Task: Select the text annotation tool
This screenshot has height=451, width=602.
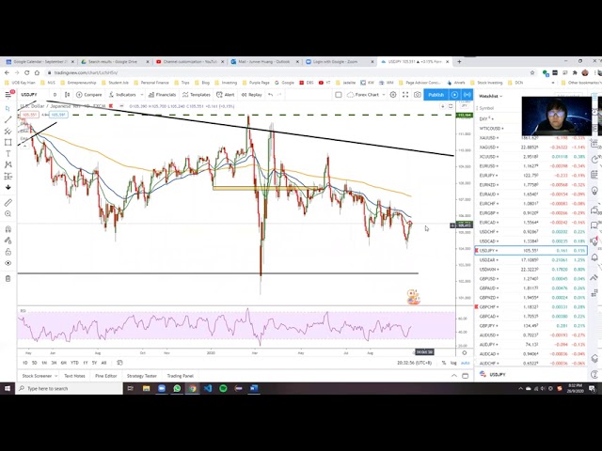Action: click(x=8, y=153)
